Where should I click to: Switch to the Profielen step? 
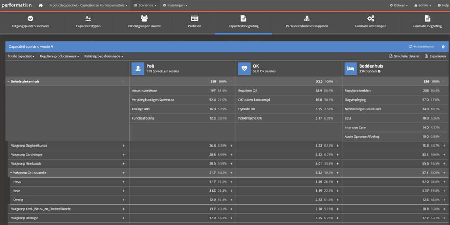(194, 22)
